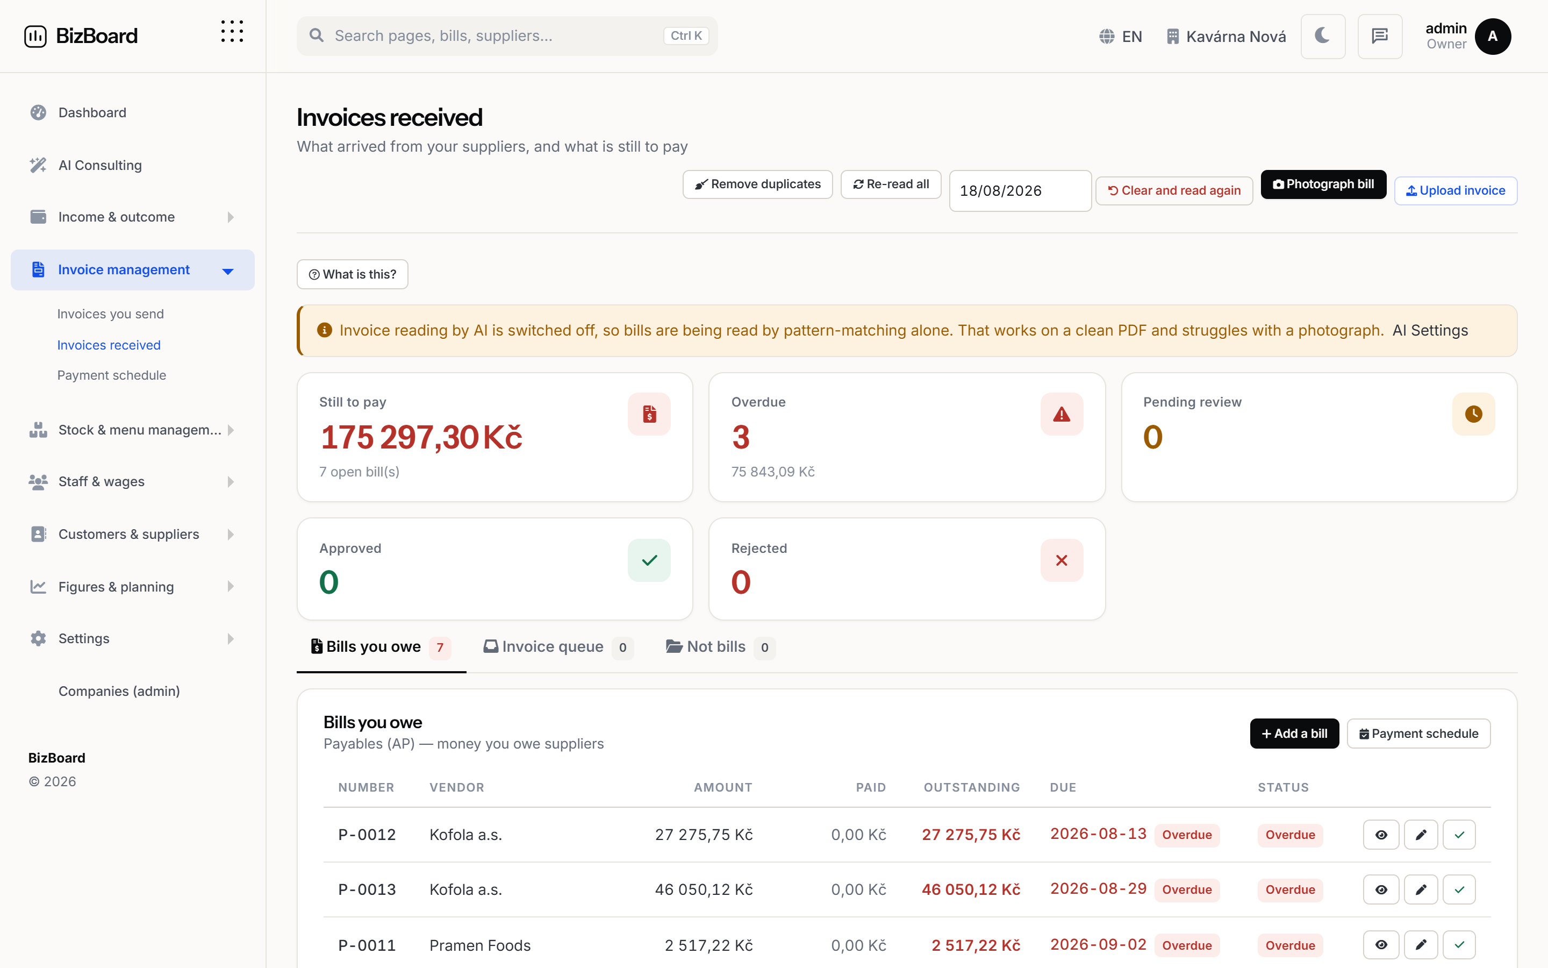
Task: Focus the search pages, bills, suppliers box
Action: tap(507, 36)
